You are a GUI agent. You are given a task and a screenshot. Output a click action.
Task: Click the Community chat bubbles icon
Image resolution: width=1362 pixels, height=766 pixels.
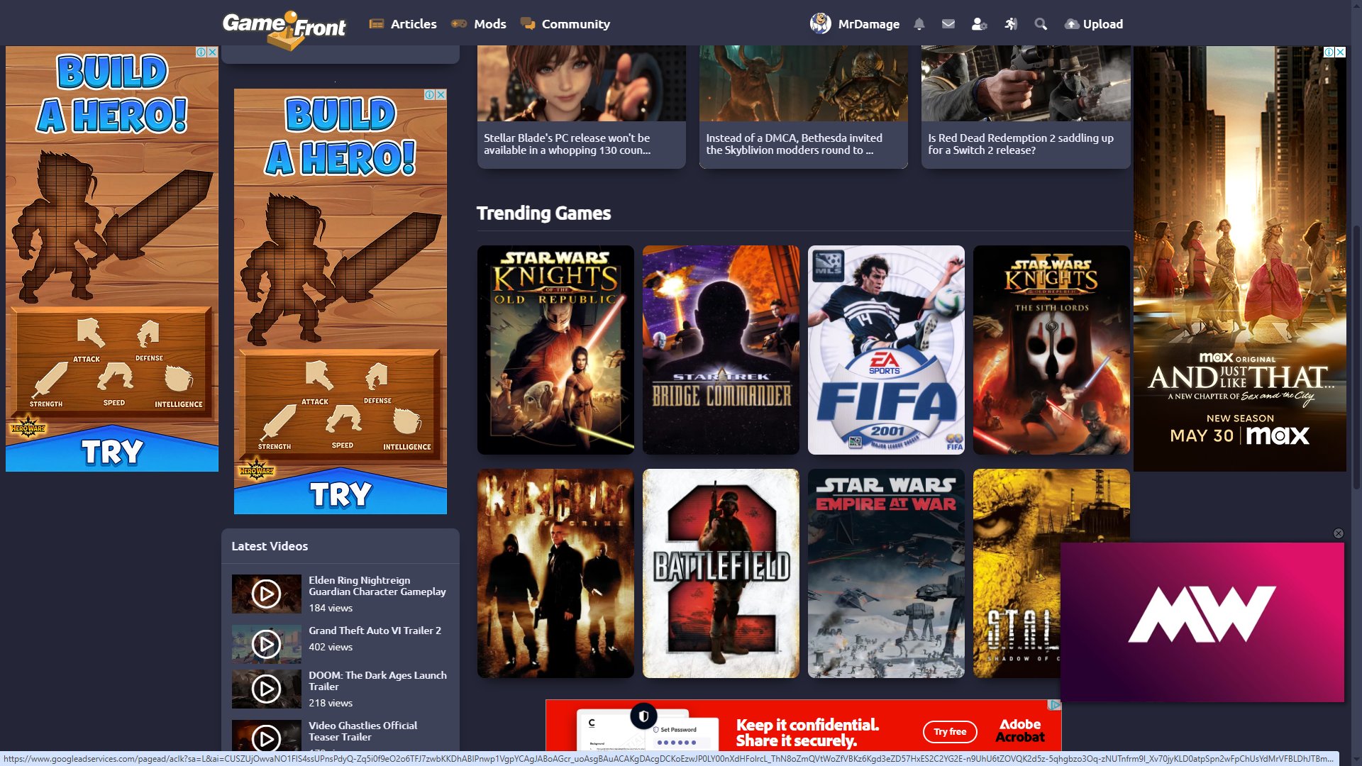pyautogui.click(x=528, y=24)
